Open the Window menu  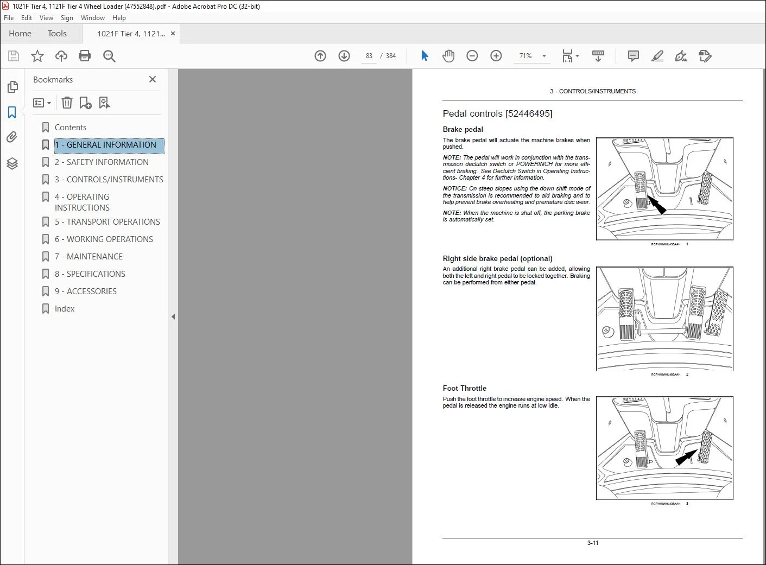click(93, 18)
